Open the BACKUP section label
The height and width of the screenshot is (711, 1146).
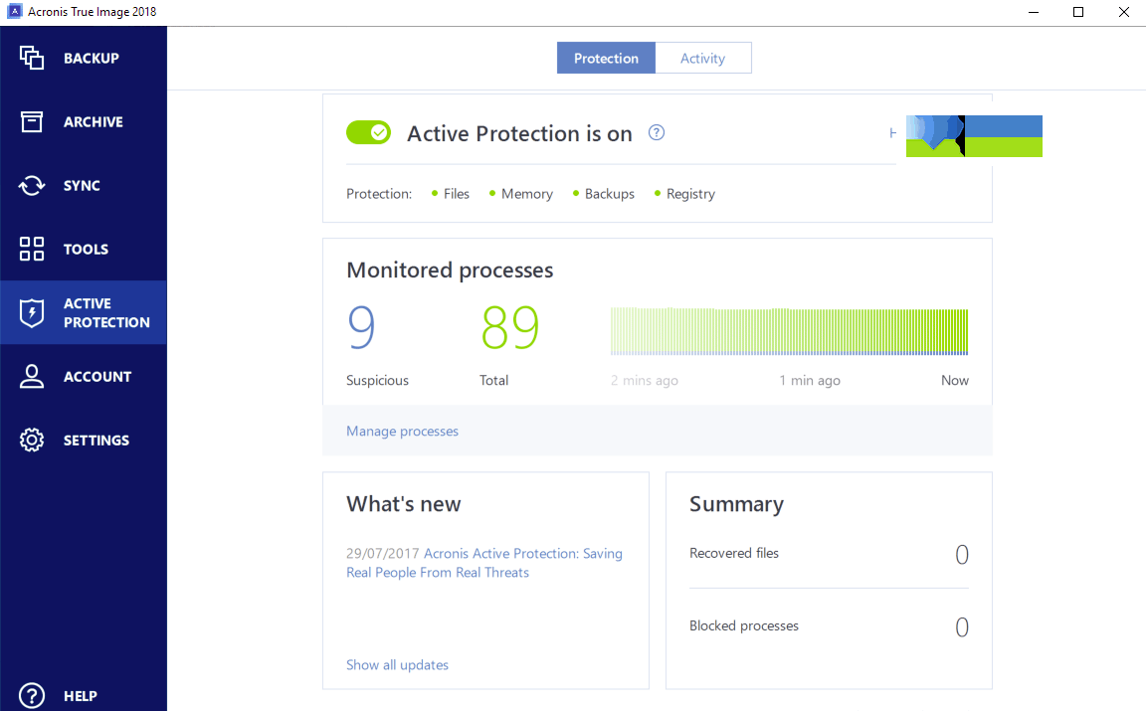pos(92,59)
